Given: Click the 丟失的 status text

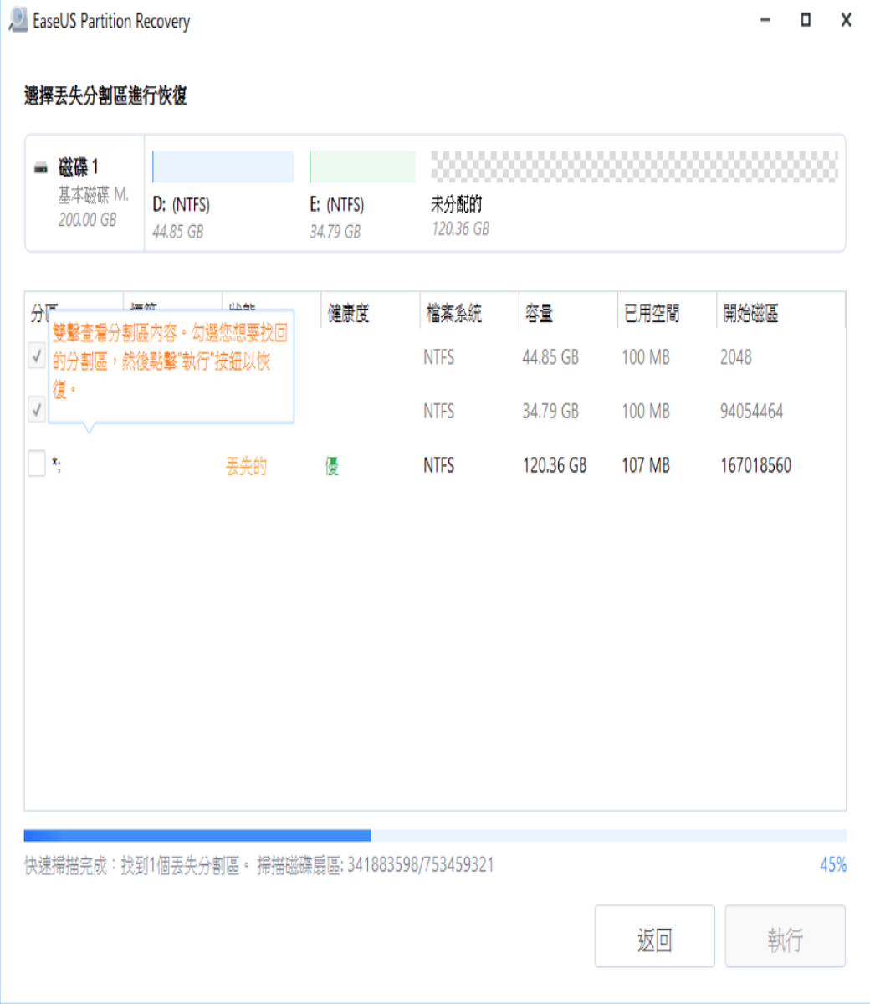Looking at the screenshot, I should tap(246, 466).
